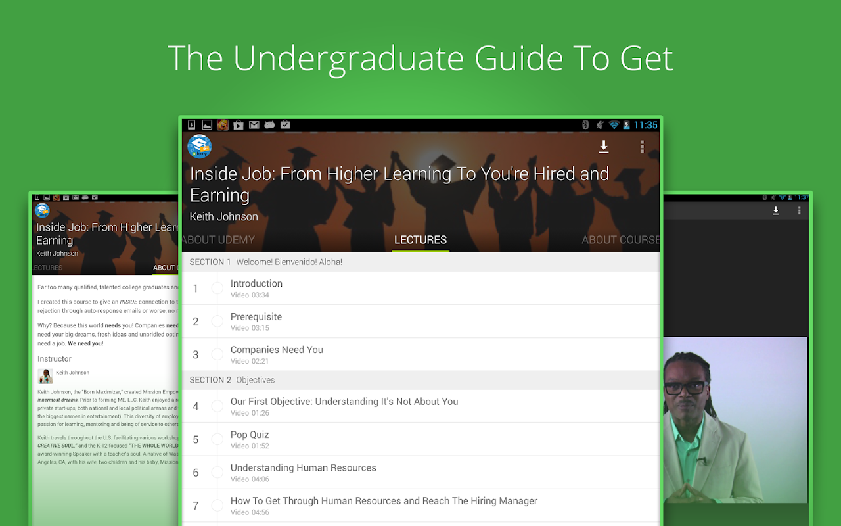Mark lecture 3 Companies Need You circle
Screen dimensions: 841x526
217,354
